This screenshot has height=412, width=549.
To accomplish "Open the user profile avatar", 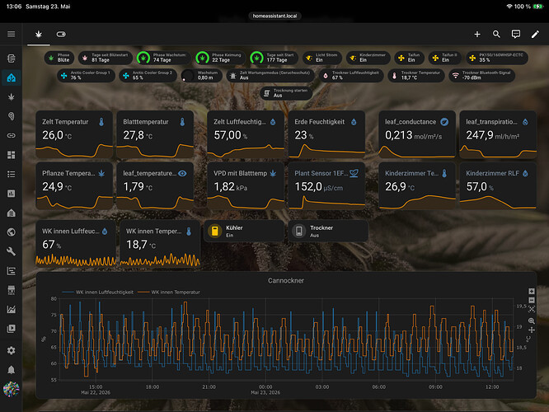I will (12, 389).
